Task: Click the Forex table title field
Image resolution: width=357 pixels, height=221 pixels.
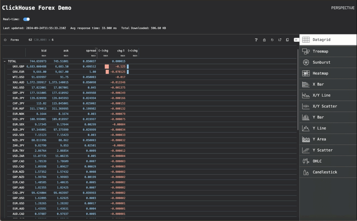Action: coord(15,40)
